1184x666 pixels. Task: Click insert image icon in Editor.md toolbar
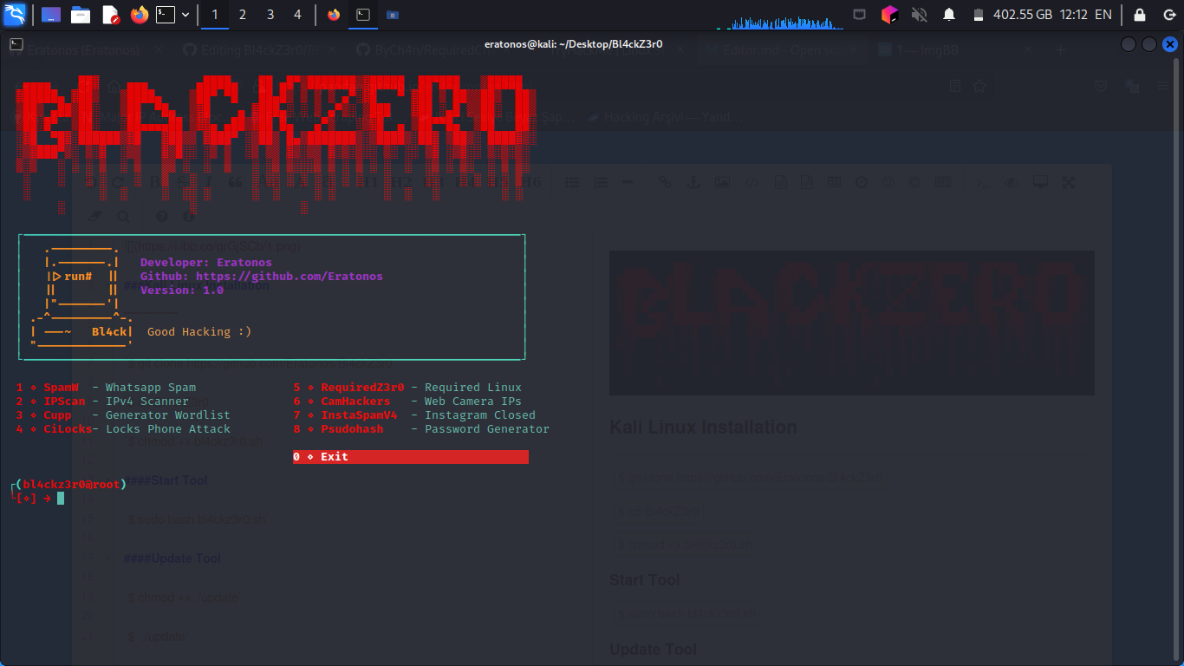point(722,182)
